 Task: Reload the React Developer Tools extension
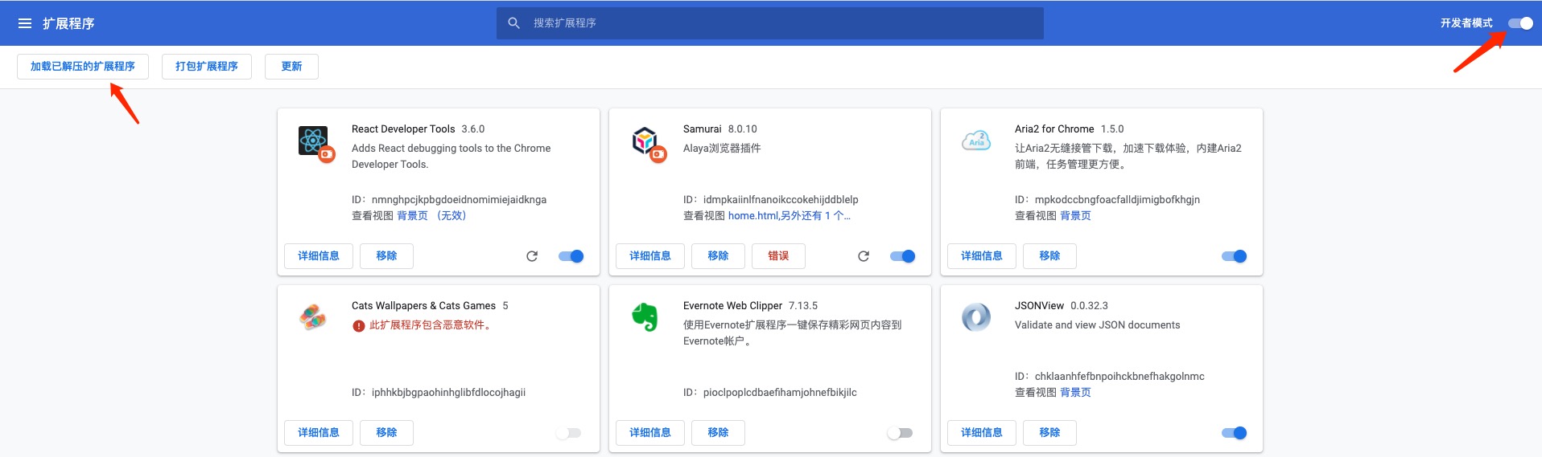click(532, 256)
